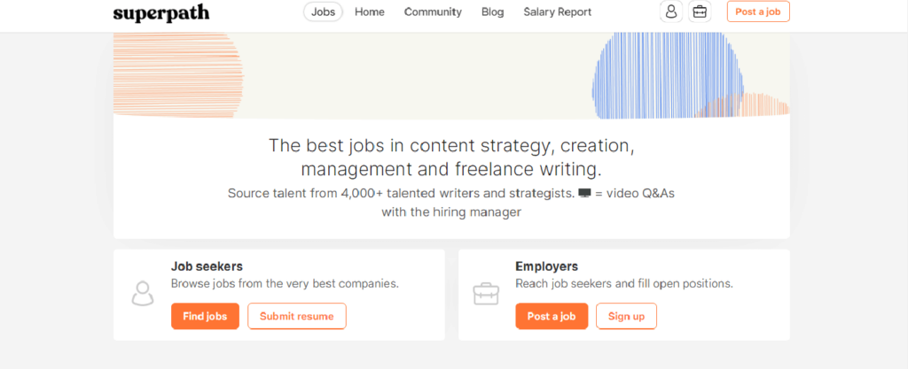The image size is (908, 369).
Task: Click the Sign up button
Action: 626,316
